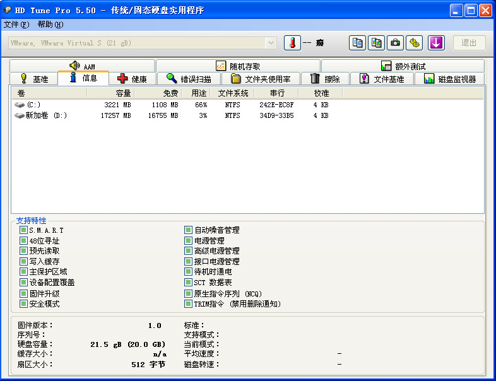Viewport: 496px width, 381px height.
Task: Switch to the 额外测试 tab
Action: pyautogui.click(x=403, y=66)
